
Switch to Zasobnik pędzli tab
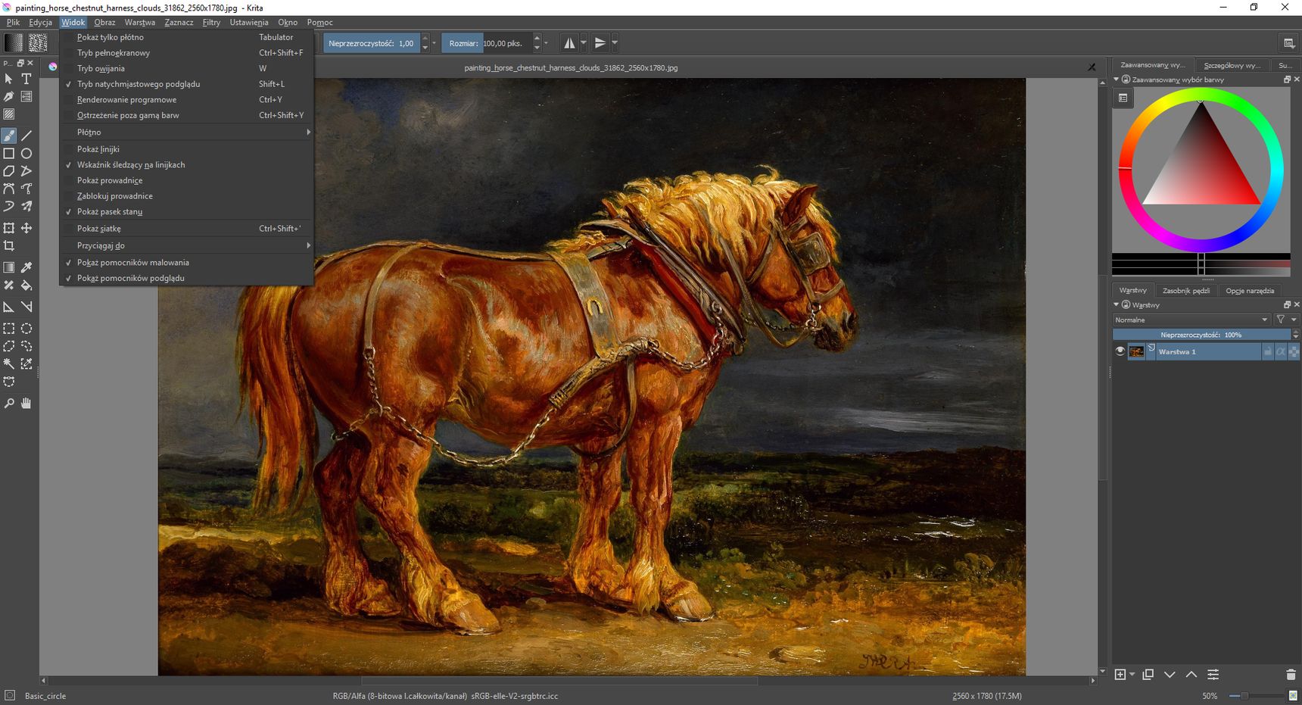coord(1185,291)
